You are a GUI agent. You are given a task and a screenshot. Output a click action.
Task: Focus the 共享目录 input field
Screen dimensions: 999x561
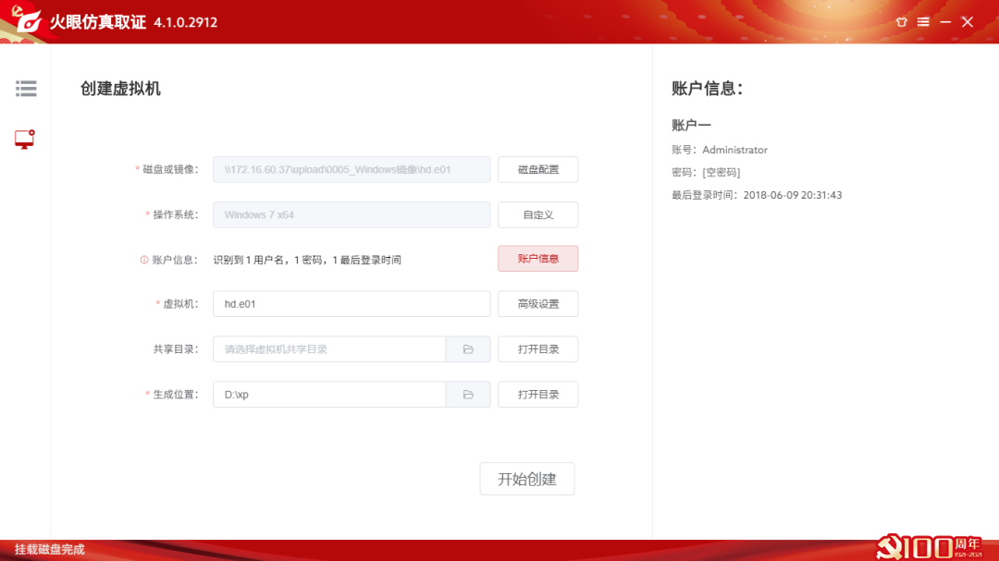click(x=329, y=349)
